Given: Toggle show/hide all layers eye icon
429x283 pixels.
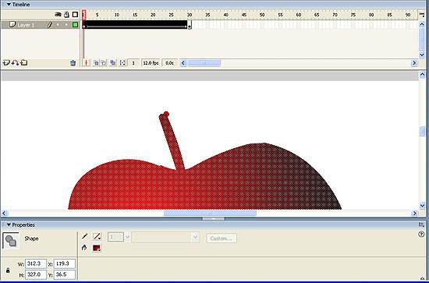Looking at the screenshot, I should (x=58, y=15).
